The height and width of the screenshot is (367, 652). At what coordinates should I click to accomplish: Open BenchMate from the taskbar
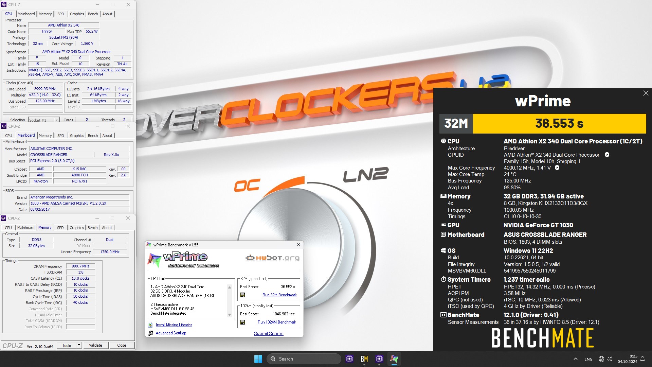(364, 359)
